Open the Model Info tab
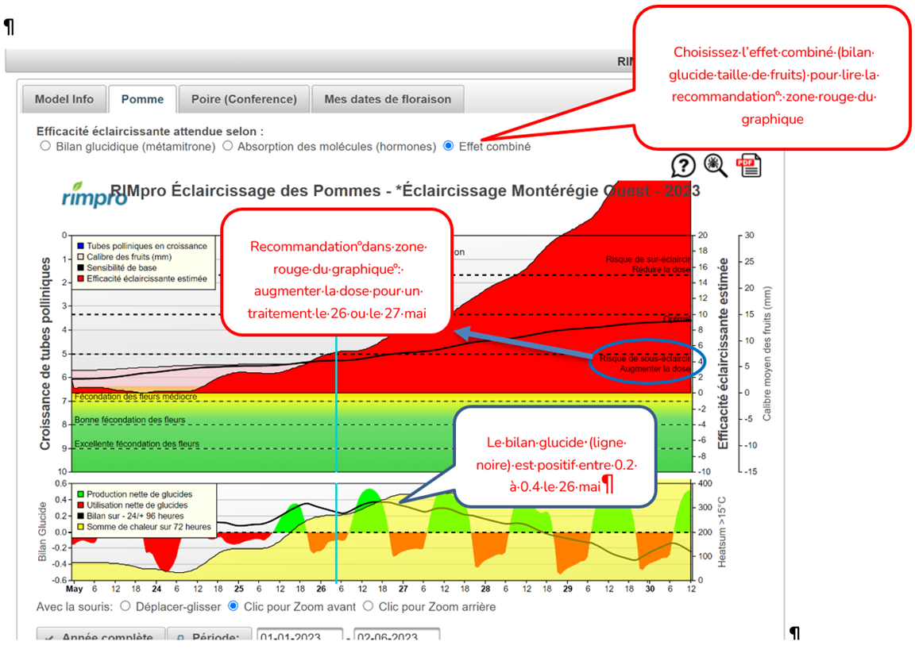 [64, 99]
